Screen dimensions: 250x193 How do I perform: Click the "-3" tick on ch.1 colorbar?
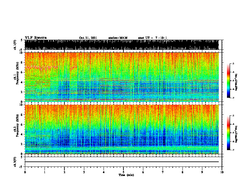[x=233, y=63]
